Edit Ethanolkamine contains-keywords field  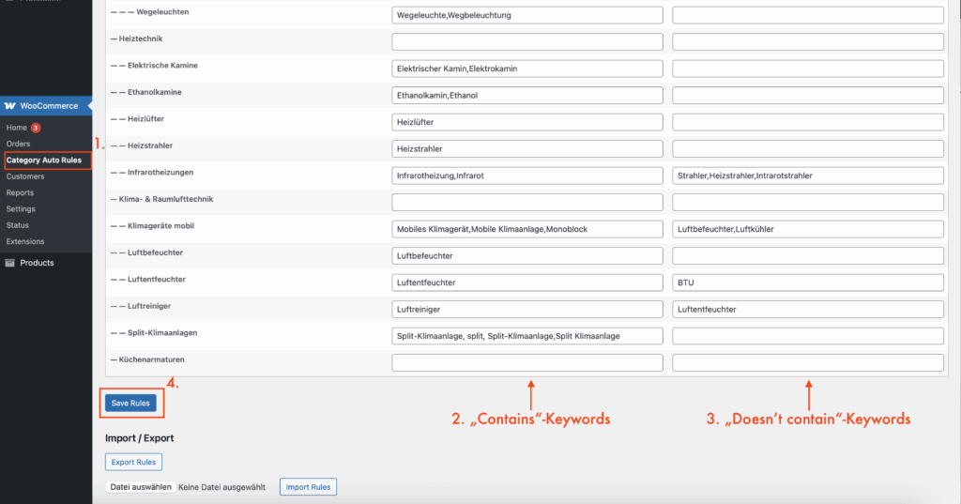(527, 95)
